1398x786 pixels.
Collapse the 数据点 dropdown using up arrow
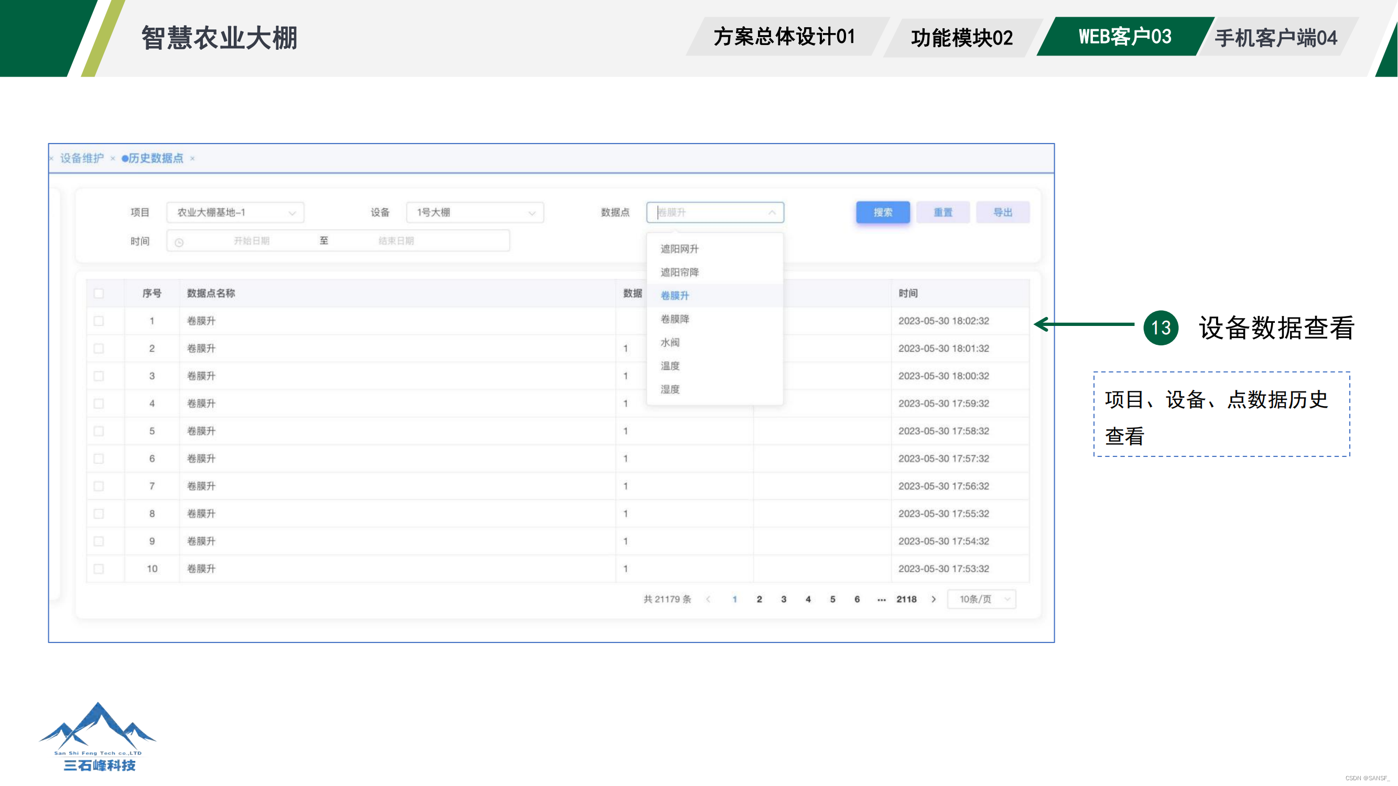click(772, 212)
